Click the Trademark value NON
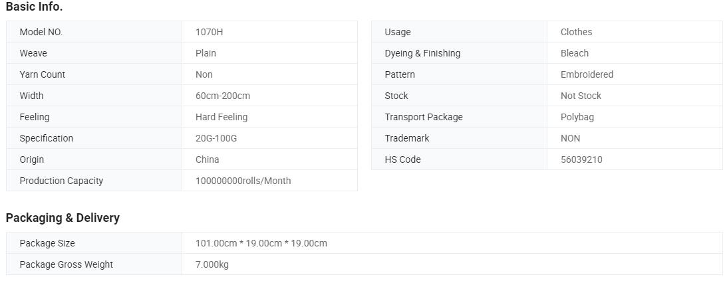Viewport: 727px width, 281px height. [570, 138]
